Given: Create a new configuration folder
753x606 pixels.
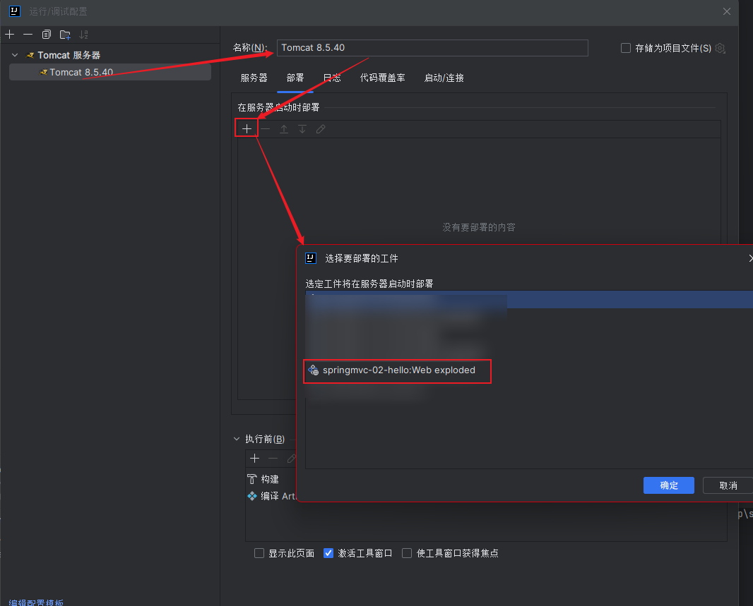Looking at the screenshot, I should (65, 35).
